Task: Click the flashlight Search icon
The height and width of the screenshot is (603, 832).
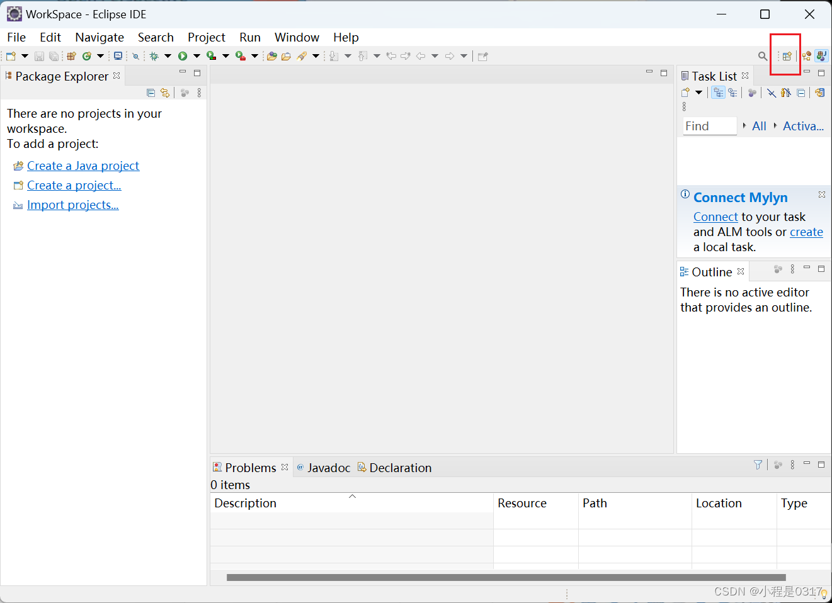Action: 302,56
